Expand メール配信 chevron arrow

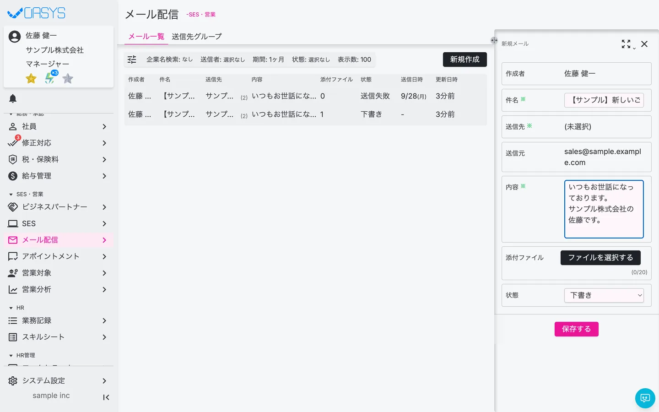point(104,240)
